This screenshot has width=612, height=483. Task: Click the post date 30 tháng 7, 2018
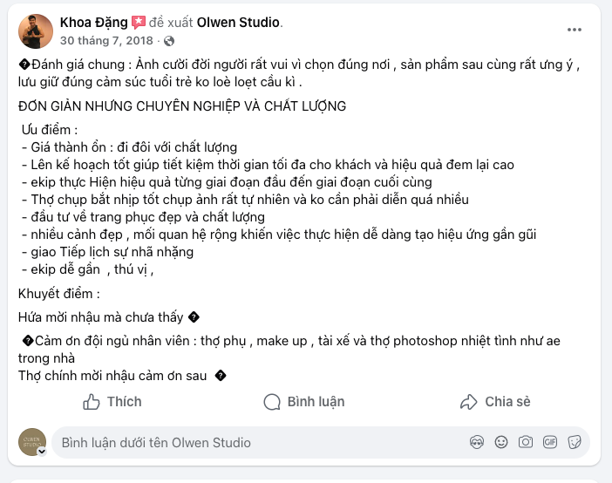(106, 41)
